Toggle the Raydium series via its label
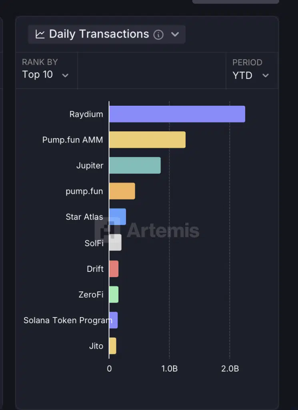Image resolution: width=298 pixels, height=410 pixels. [86, 114]
